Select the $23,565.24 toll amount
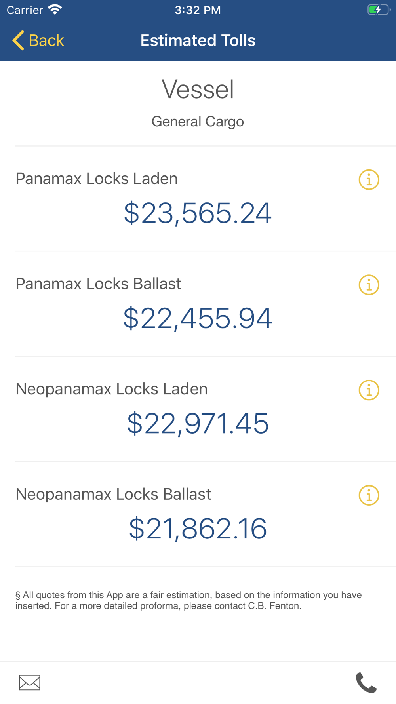Image resolution: width=396 pixels, height=704 pixels. [x=198, y=213]
